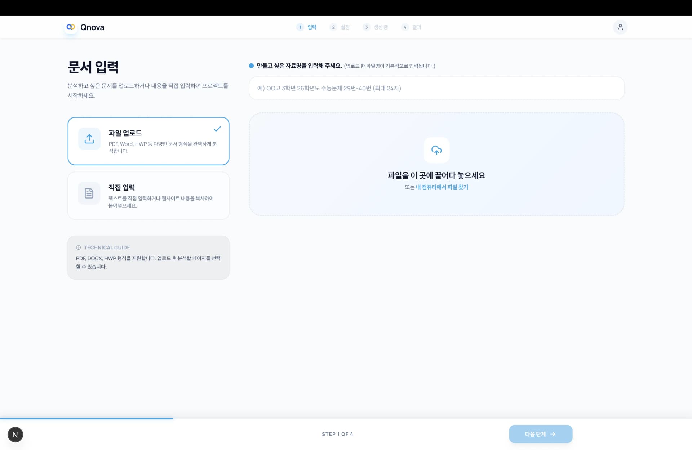Select step 3 생성중 indicator

click(x=375, y=27)
